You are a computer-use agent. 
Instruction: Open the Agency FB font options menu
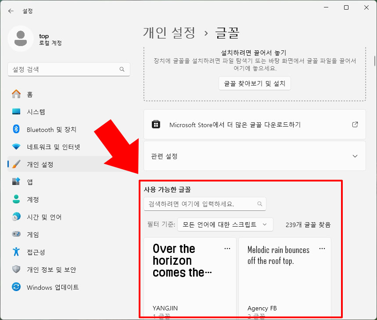tap(322, 248)
